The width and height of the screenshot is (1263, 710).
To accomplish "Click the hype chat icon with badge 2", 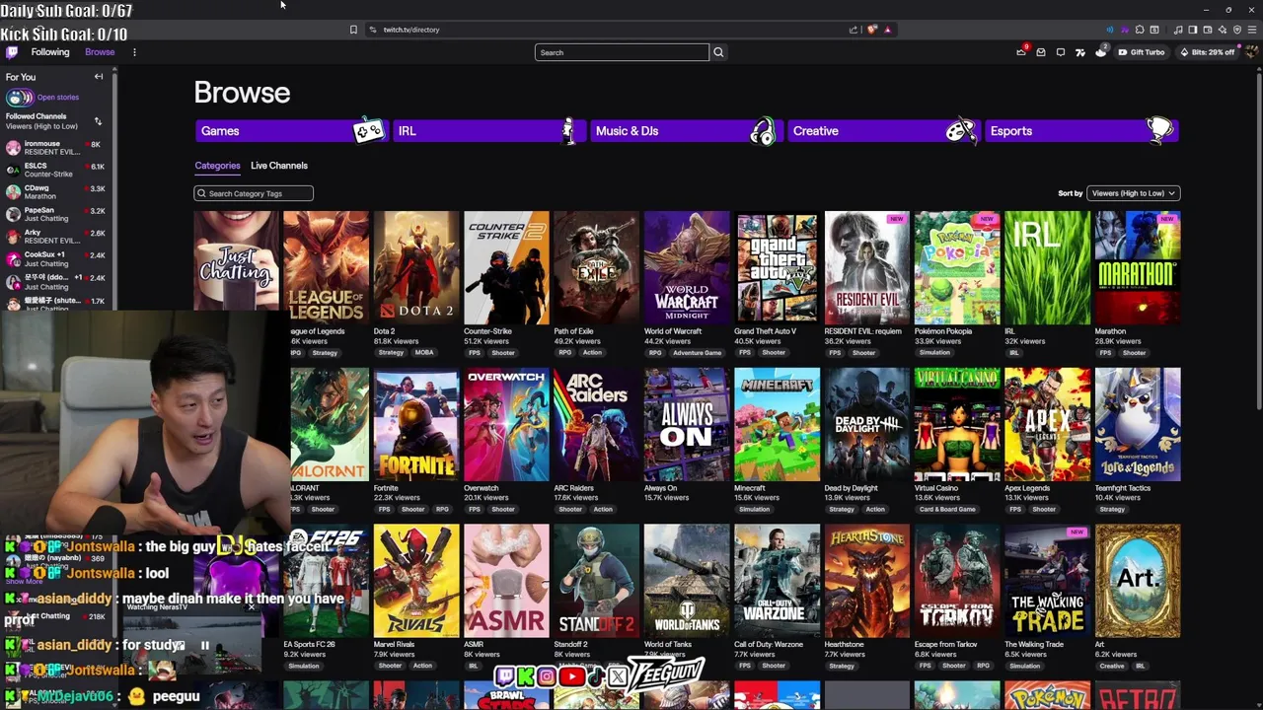I will (x=1101, y=51).
